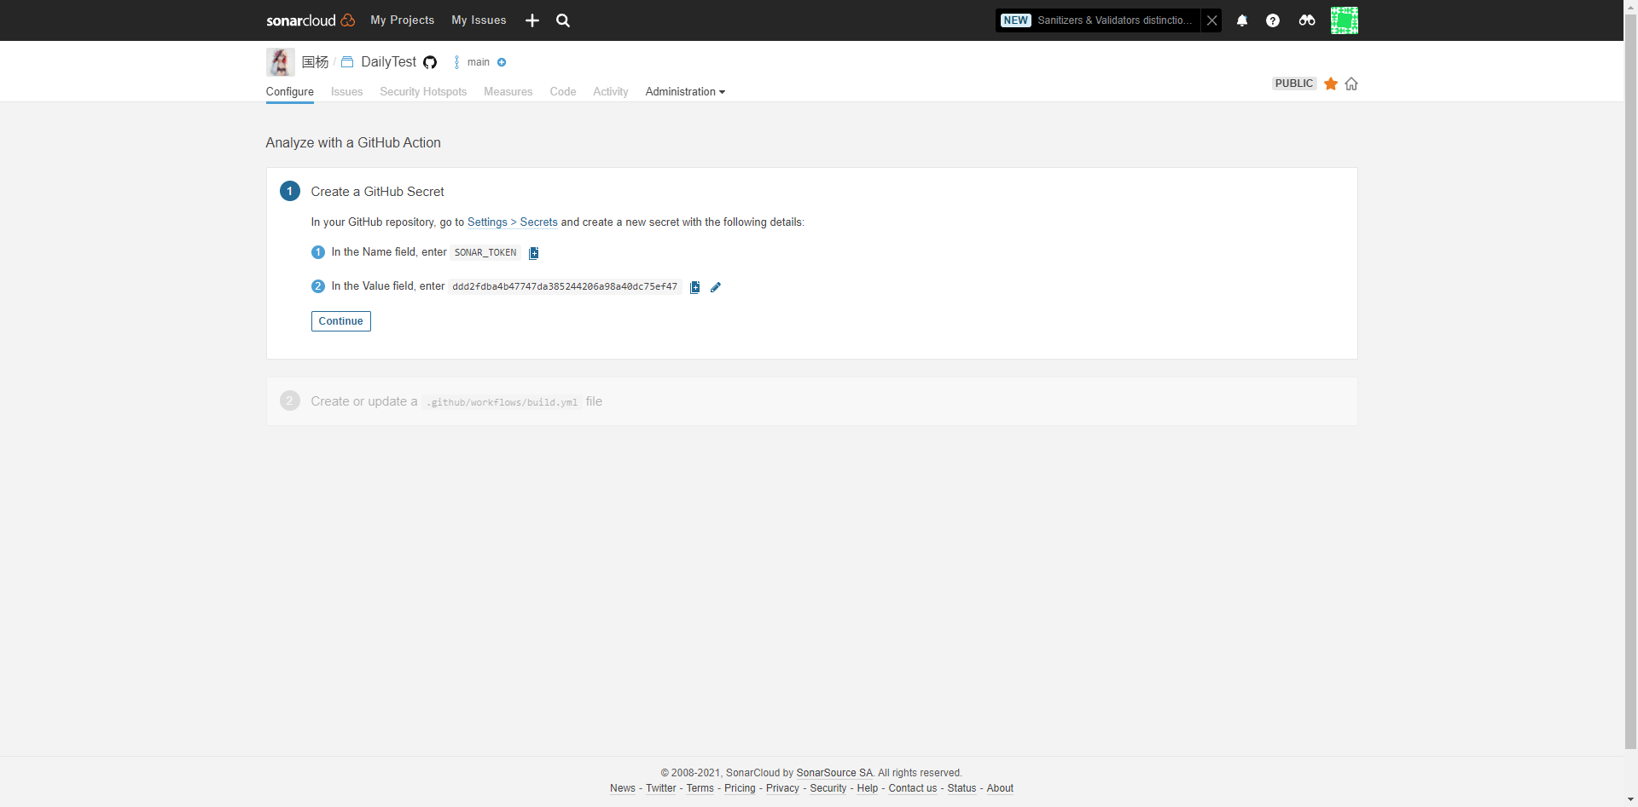Reveal the token value using the pencil icon
The width and height of the screenshot is (1638, 807).
pyautogui.click(x=716, y=287)
